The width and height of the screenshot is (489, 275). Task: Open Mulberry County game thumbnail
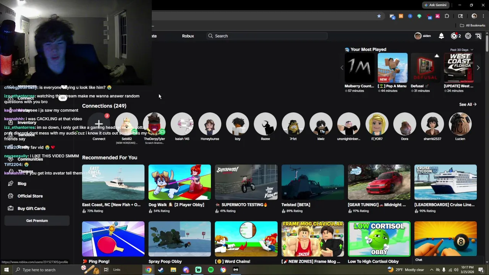[x=359, y=68]
